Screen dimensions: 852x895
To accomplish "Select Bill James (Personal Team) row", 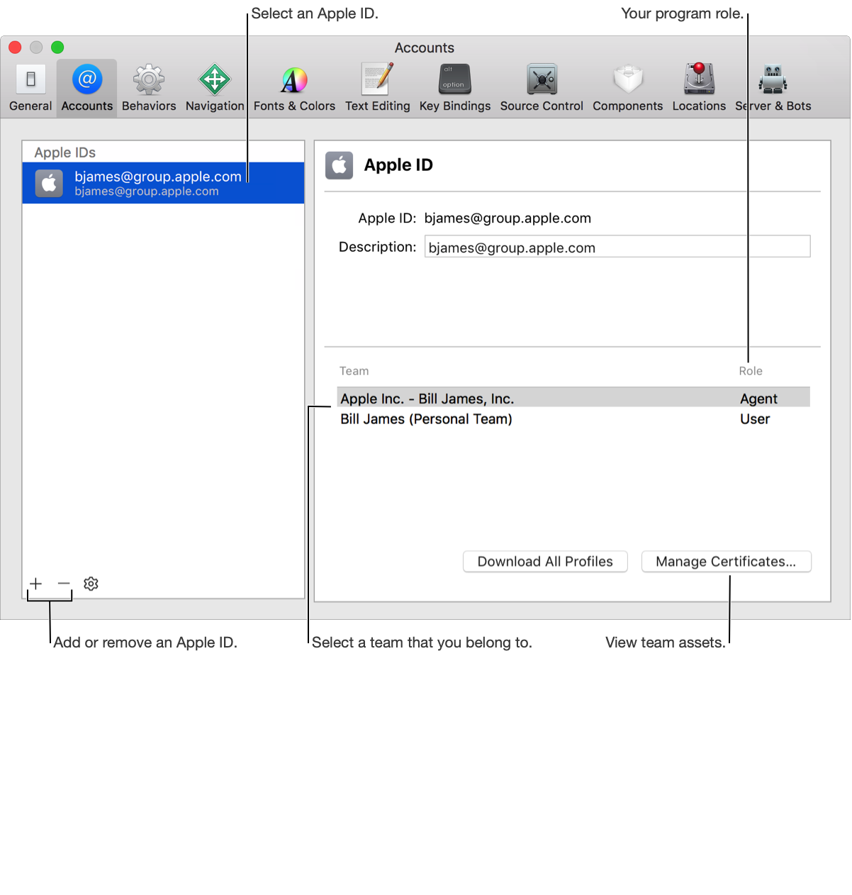I will coord(573,419).
